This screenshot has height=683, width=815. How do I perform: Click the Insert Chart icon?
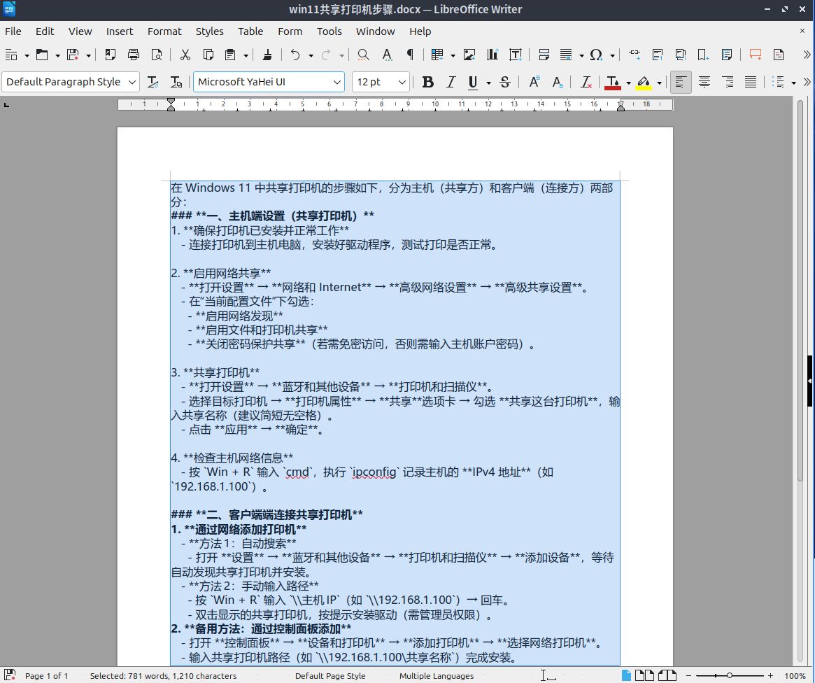click(x=492, y=55)
